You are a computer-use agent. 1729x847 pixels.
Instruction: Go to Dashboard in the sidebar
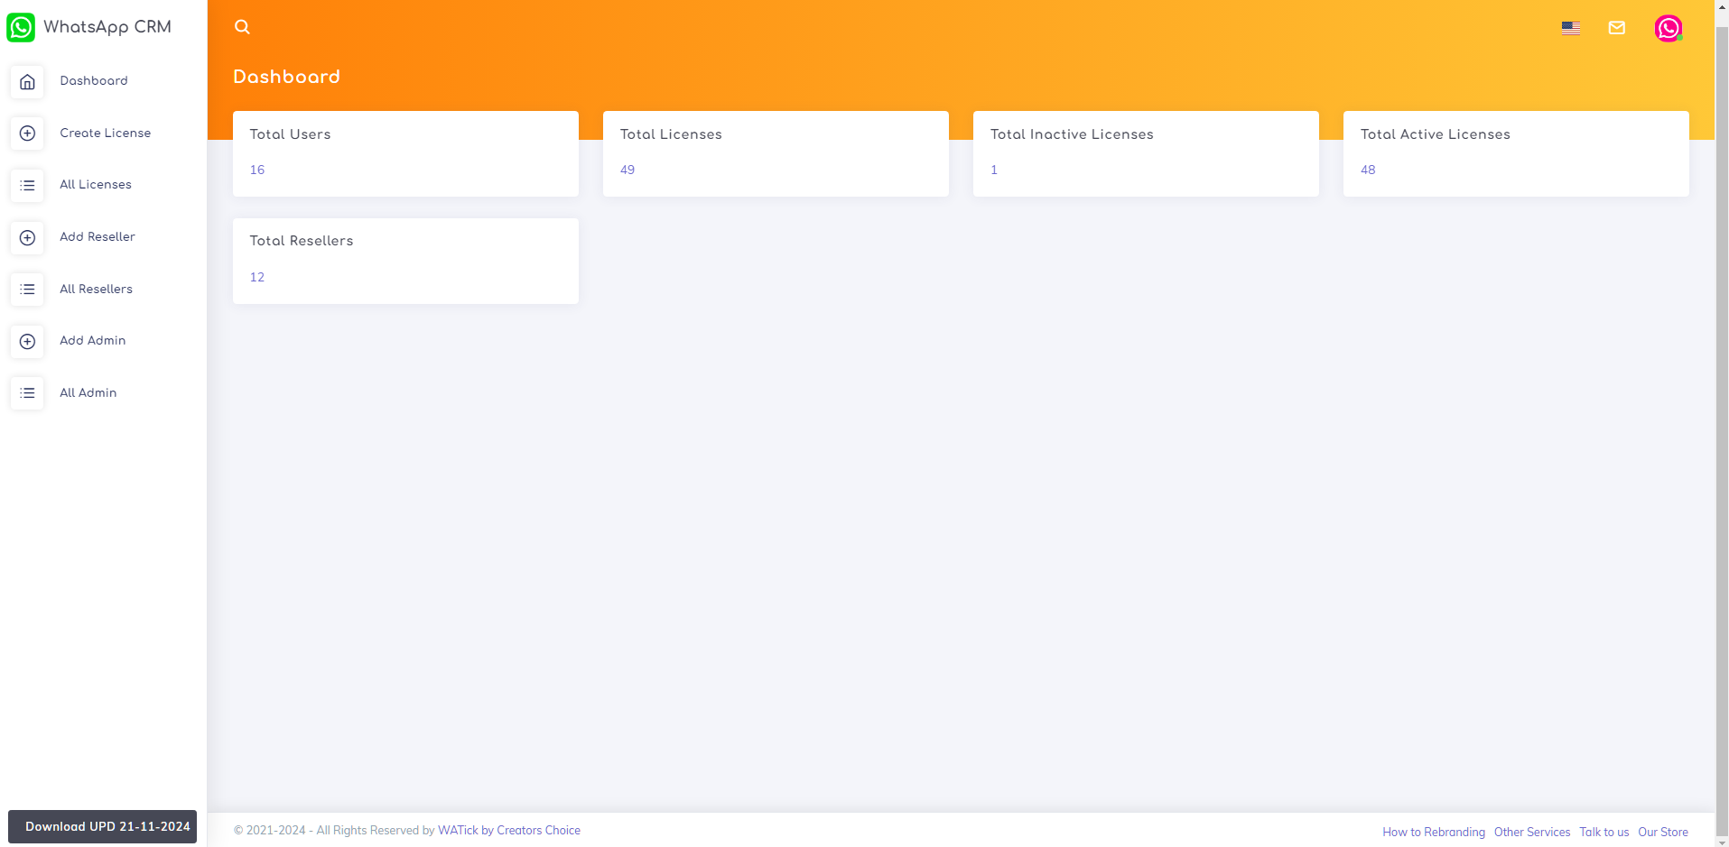94,80
